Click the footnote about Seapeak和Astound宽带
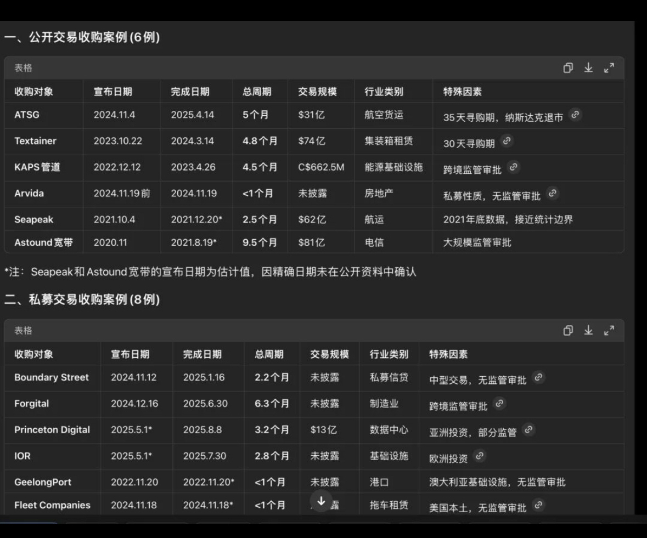Viewport: 647px width, 538px height. tap(210, 272)
